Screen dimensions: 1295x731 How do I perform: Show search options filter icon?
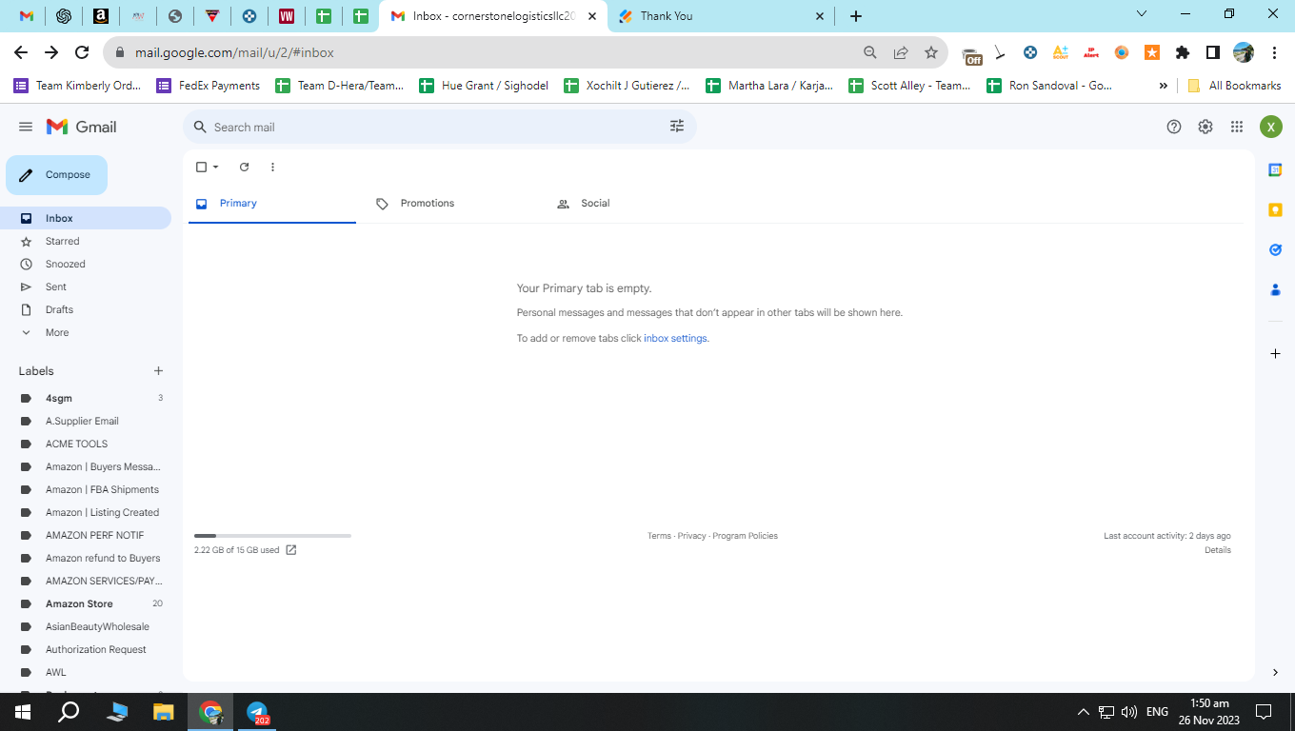[x=677, y=127]
